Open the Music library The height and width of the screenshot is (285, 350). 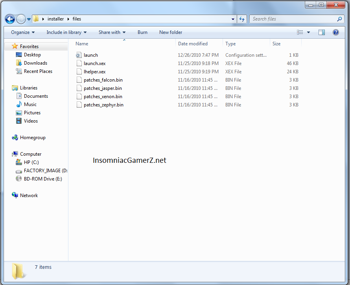coord(30,104)
